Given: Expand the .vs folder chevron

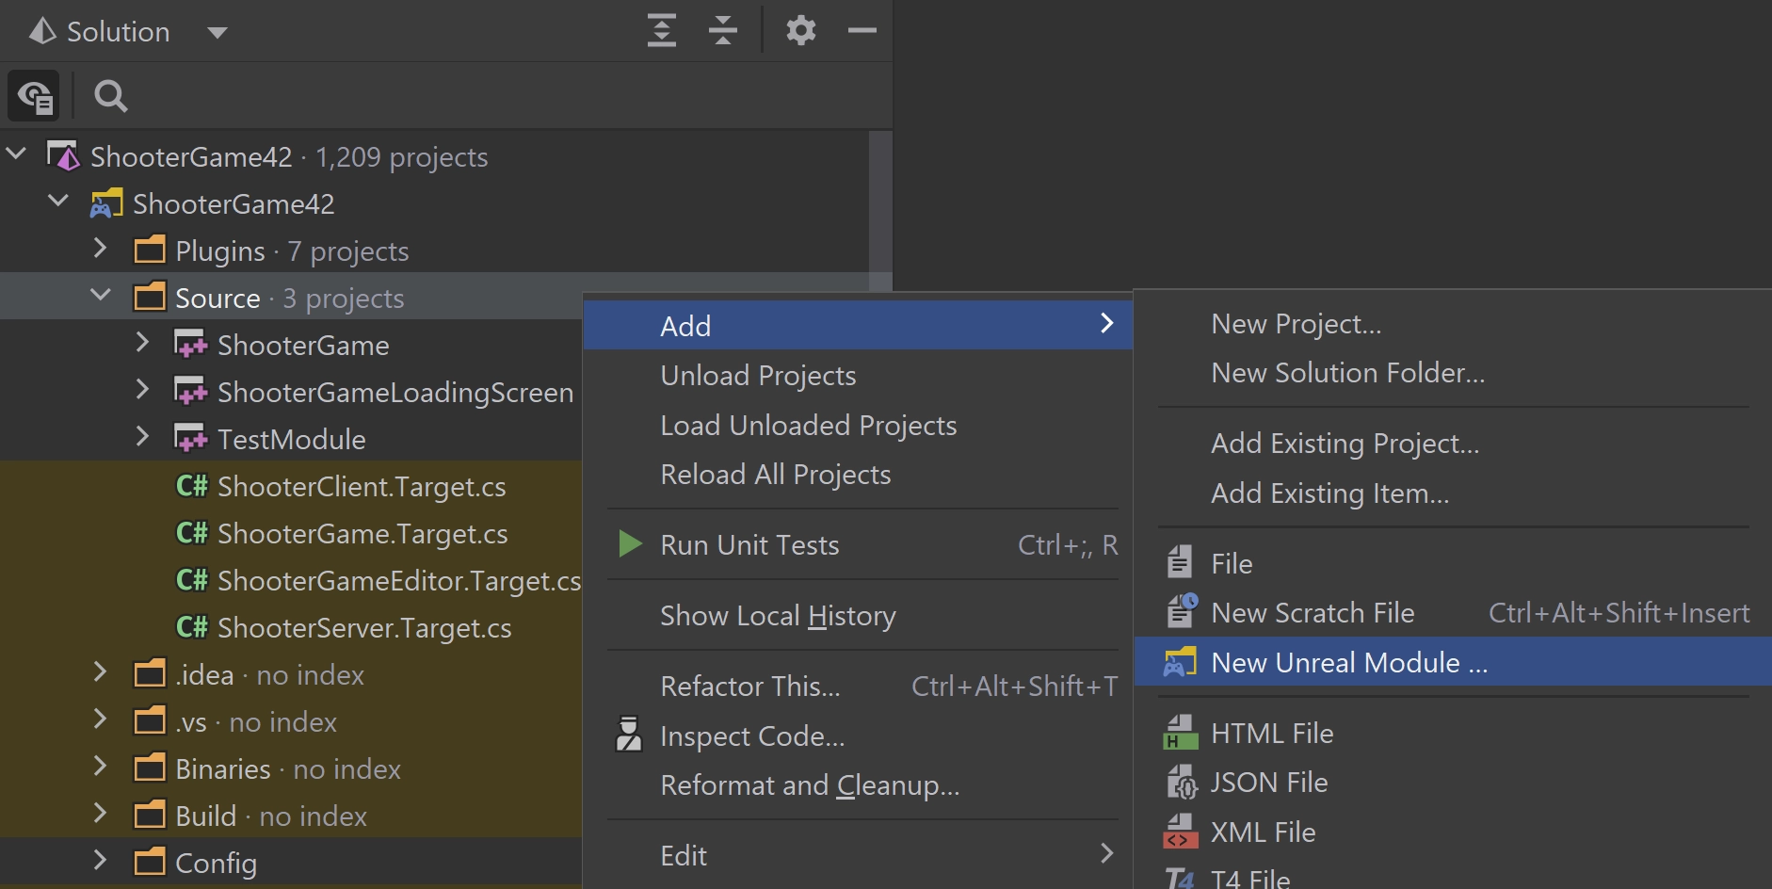Looking at the screenshot, I should (101, 719).
